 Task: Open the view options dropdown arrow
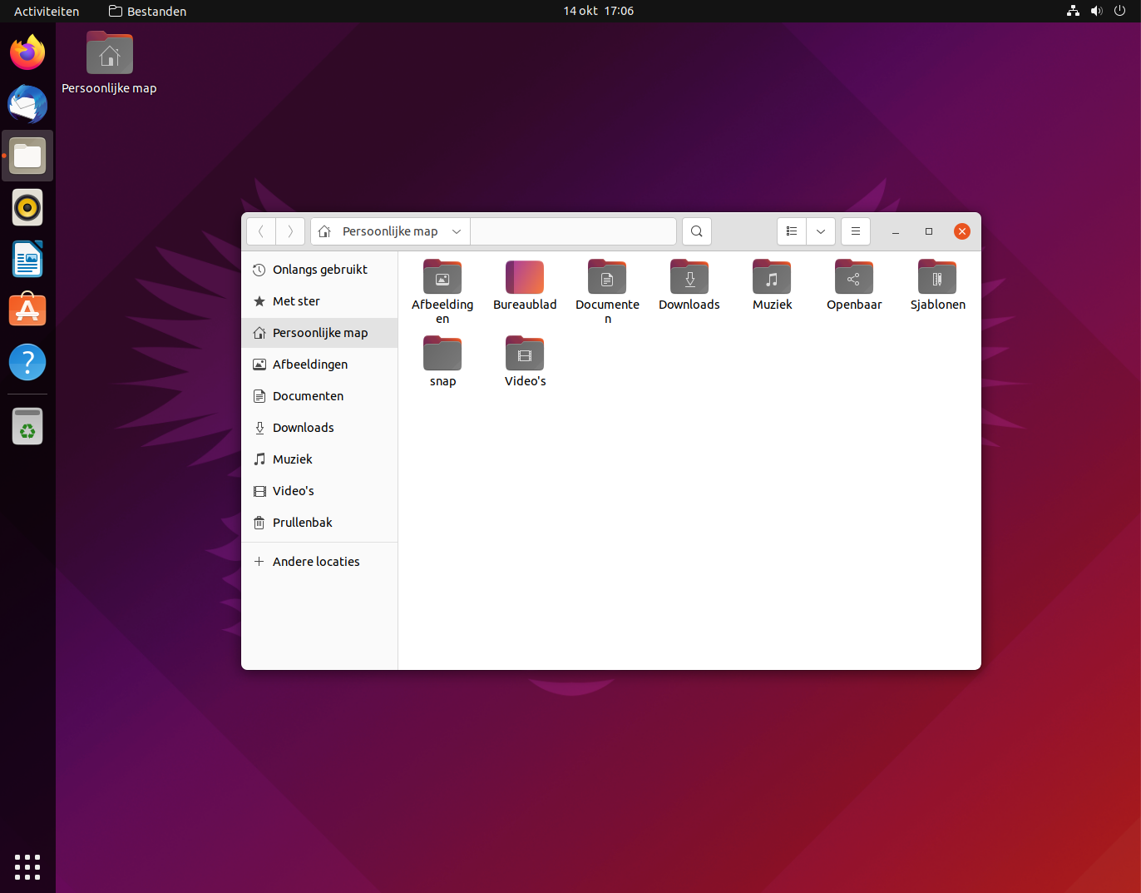(821, 231)
